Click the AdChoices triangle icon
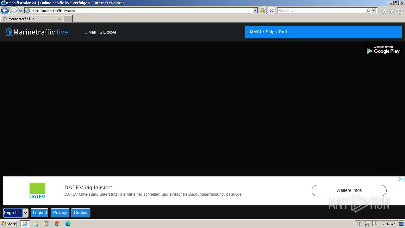The width and height of the screenshot is (405, 228). pyautogui.click(x=400, y=179)
